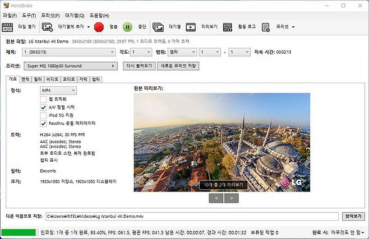Switch to the 필터 tab
Viewport: 369px width, 239px height.
pyautogui.click(x=38, y=79)
